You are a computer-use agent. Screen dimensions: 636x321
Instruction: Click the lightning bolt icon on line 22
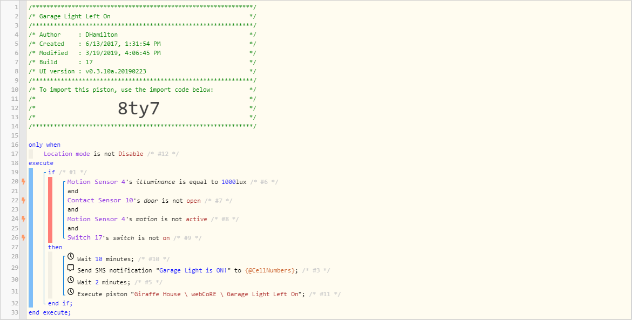point(24,200)
